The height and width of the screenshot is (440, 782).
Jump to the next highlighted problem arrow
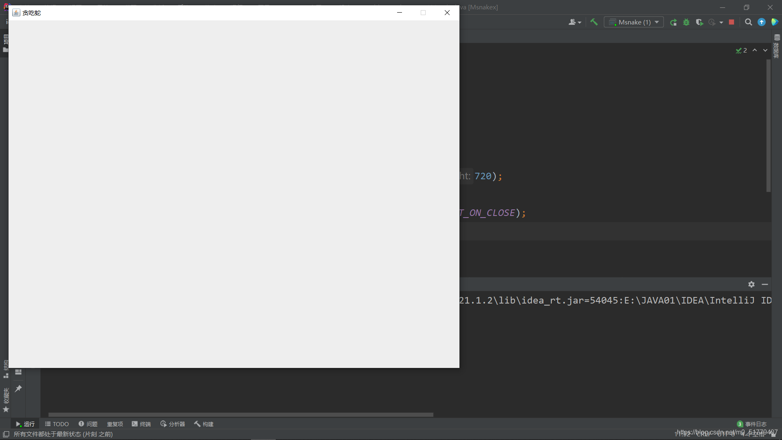click(765, 50)
